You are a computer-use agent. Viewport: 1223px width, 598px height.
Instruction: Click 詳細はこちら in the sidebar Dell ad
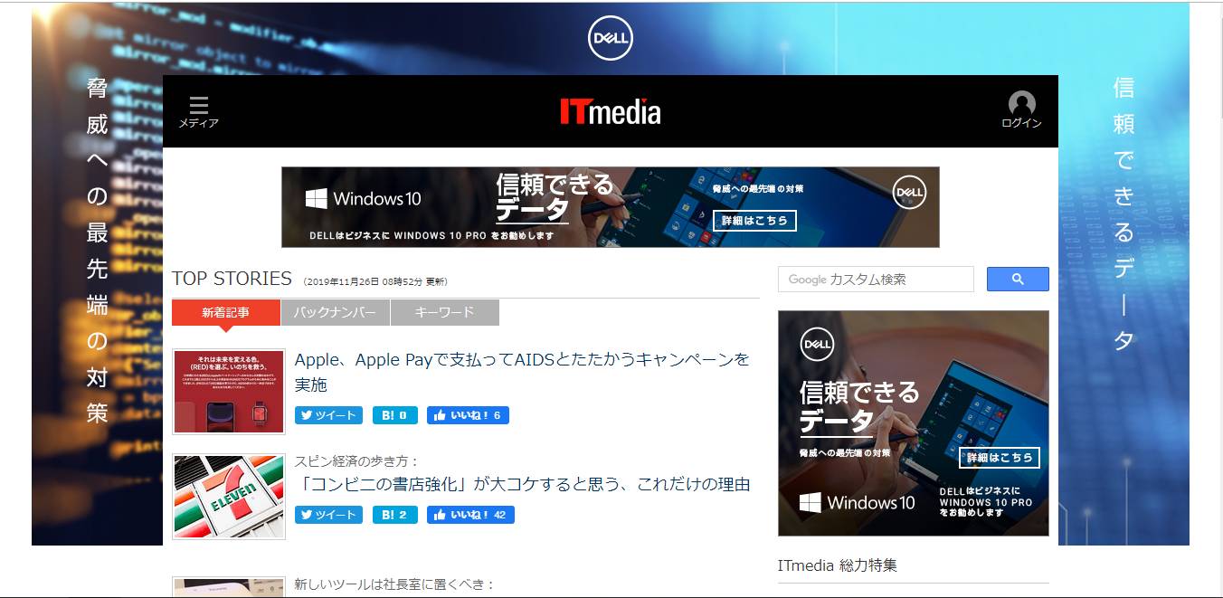pyautogui.click(x=999, y=457)
